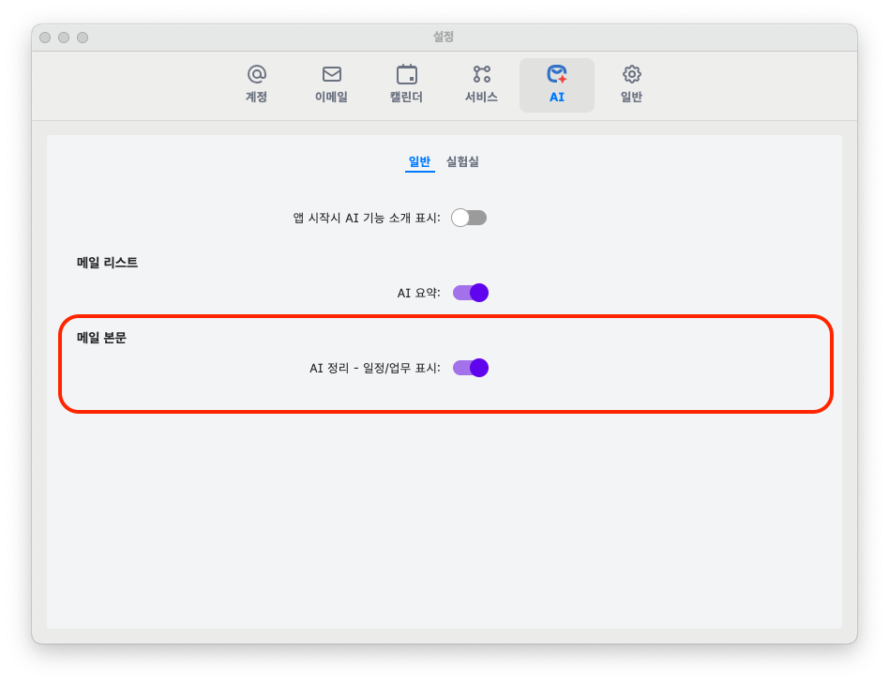This screenshot has width=889, height=683.
Task: Click the 메일 리스트 section heading
Action: pos(107,263)
